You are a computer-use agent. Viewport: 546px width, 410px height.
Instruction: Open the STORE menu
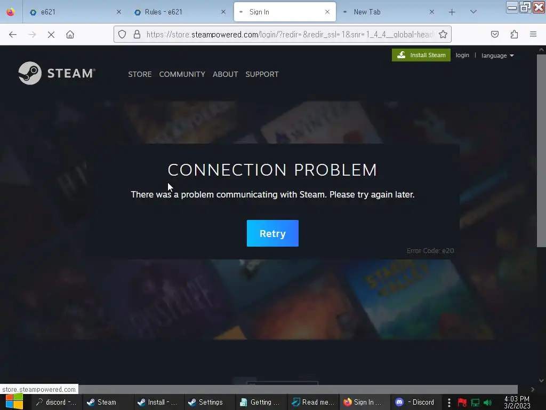click(x=140, y=74)
